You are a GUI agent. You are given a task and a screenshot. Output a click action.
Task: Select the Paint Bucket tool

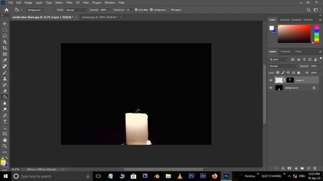click(5, 97)
